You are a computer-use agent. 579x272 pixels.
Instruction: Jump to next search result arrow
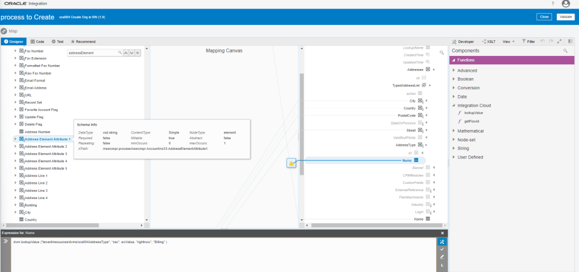(131, 53)
